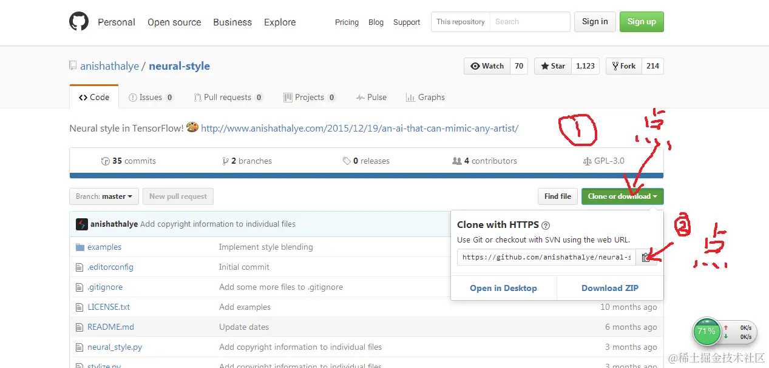Open the anishathalye.com description URL

tap(359, 129)
